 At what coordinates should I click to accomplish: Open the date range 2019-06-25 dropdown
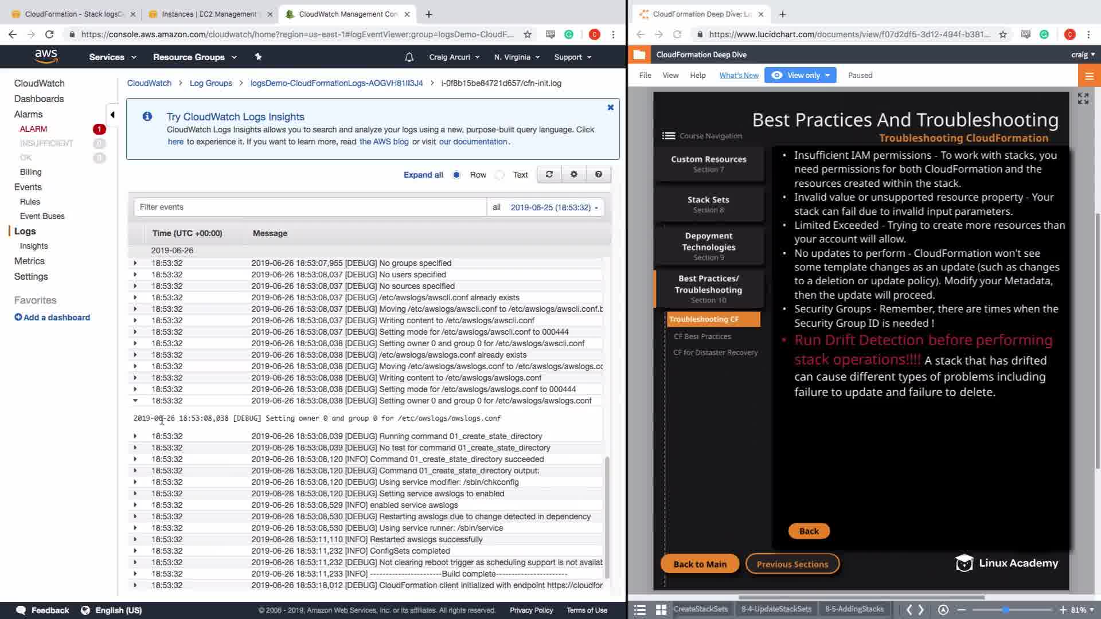tap(553, 207)
